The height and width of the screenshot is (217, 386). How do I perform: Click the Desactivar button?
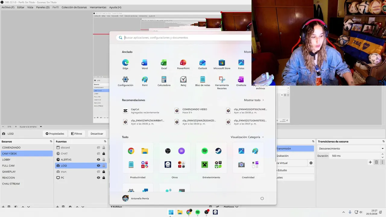pos(97,134)
